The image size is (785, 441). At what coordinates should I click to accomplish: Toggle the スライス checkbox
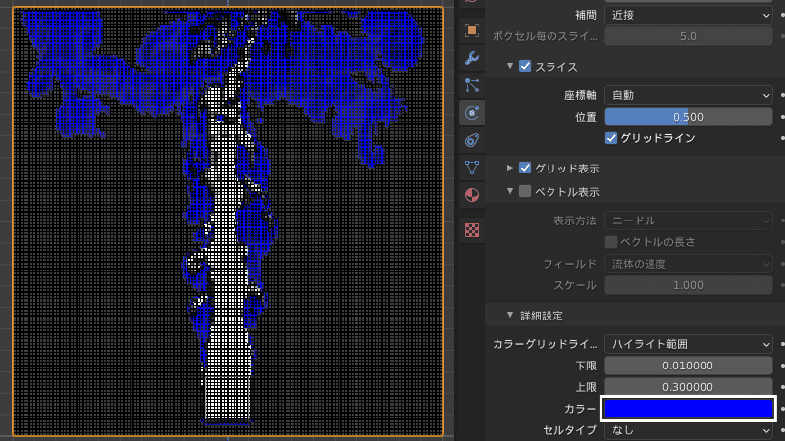[x=525, y=66]
